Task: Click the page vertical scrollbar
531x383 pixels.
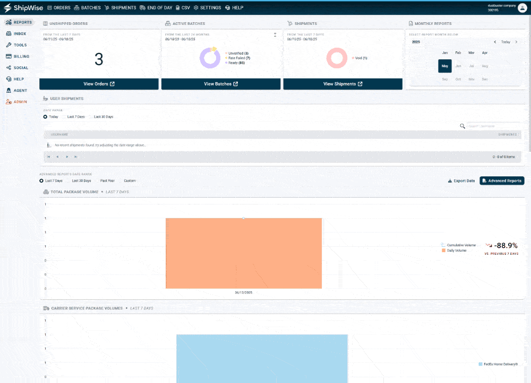Action: point(529,83)
